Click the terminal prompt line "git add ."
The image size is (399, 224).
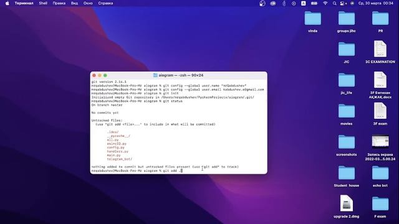pos(137,170)
